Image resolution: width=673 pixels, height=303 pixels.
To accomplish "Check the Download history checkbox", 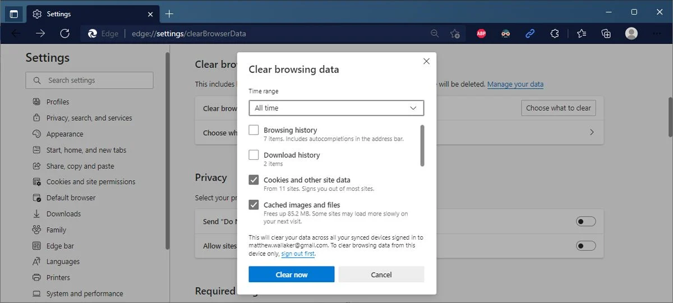I will click(x=253, y=155).
